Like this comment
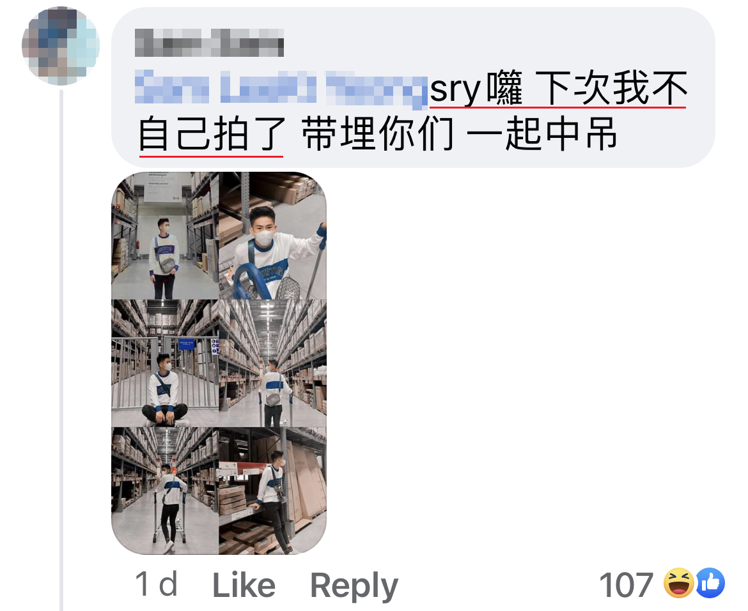The height and width of the screenshot is (611, 748). coord(244,585)
